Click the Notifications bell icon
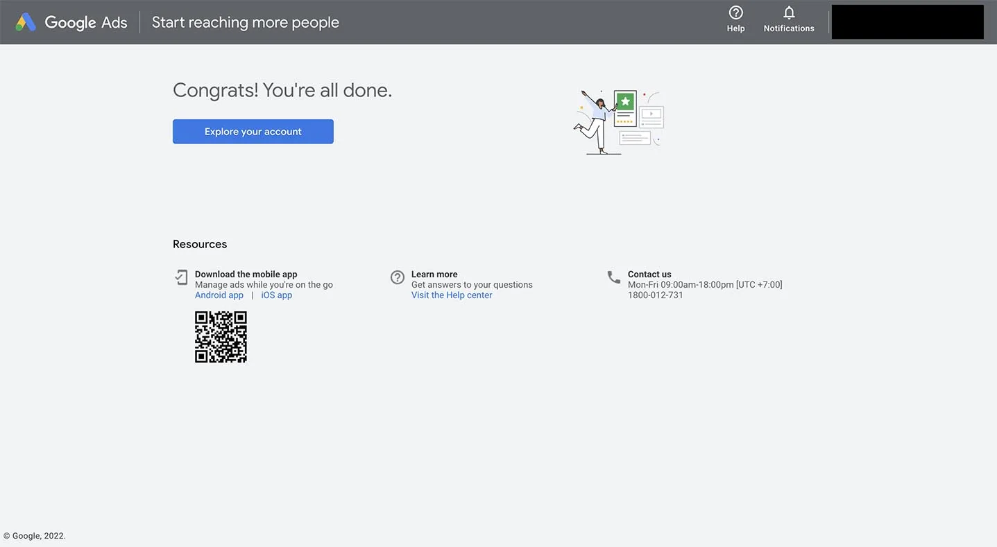997x547 pixels. coord(788,12)
